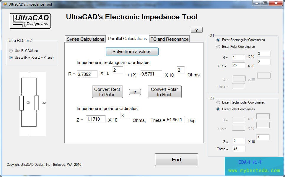
Task: Click Convert Polar to Rect button
Action: pos(164,92)
